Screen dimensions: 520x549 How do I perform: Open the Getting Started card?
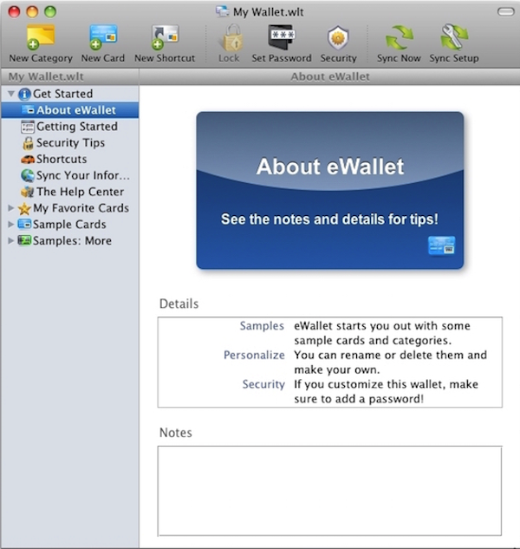coord(69,127)
